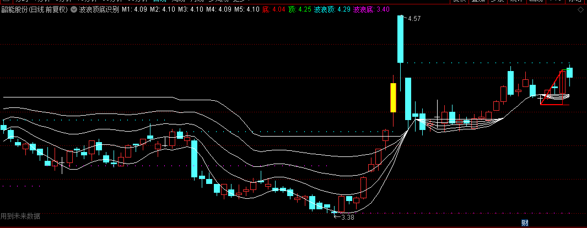Select the M5: 4.10 indicator value
This screenshot has width=587, height=228.
(x=247, y=10)
